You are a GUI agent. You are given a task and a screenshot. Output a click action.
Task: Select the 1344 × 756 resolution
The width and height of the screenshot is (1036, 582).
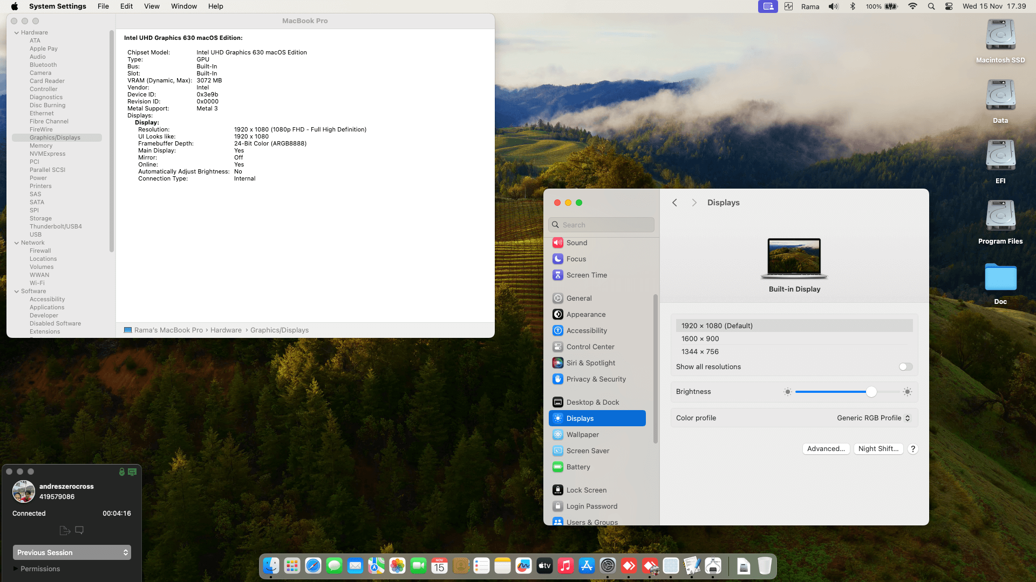click(x=794, y=352)
